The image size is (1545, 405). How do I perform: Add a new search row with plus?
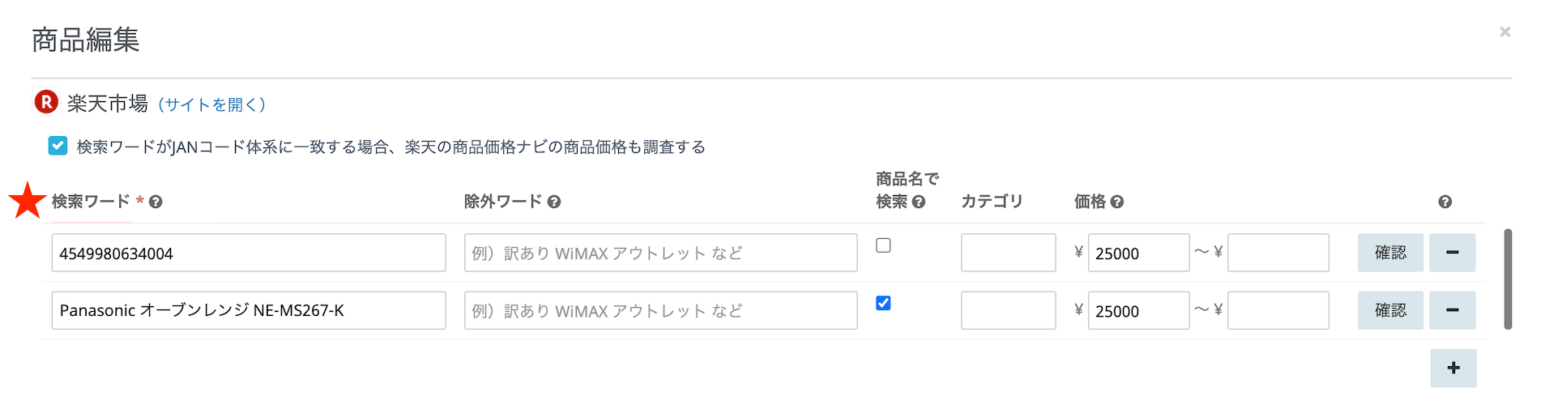pos(1453,368)
